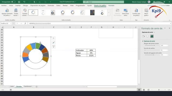Screen dimensions: 172x96
Task: Add a new sheet with plus icon
Action: point(37,87)
